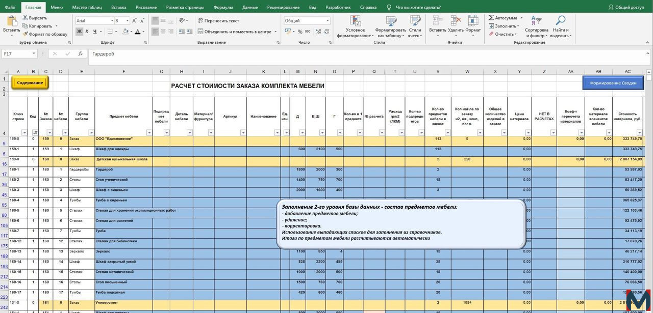Open the Общий number format dropdown

[328, 21]
